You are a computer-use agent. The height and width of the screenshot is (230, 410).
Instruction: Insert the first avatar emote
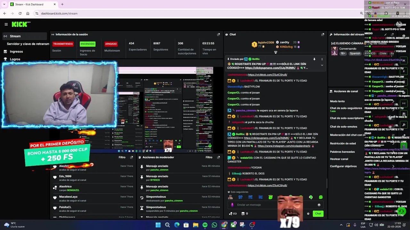click(x=230, y=197)
